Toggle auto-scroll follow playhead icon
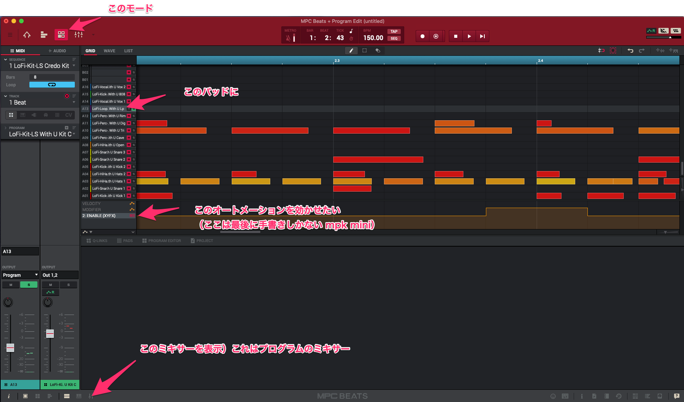Screen dimensions: 684x402 click(x=613, y=50)
